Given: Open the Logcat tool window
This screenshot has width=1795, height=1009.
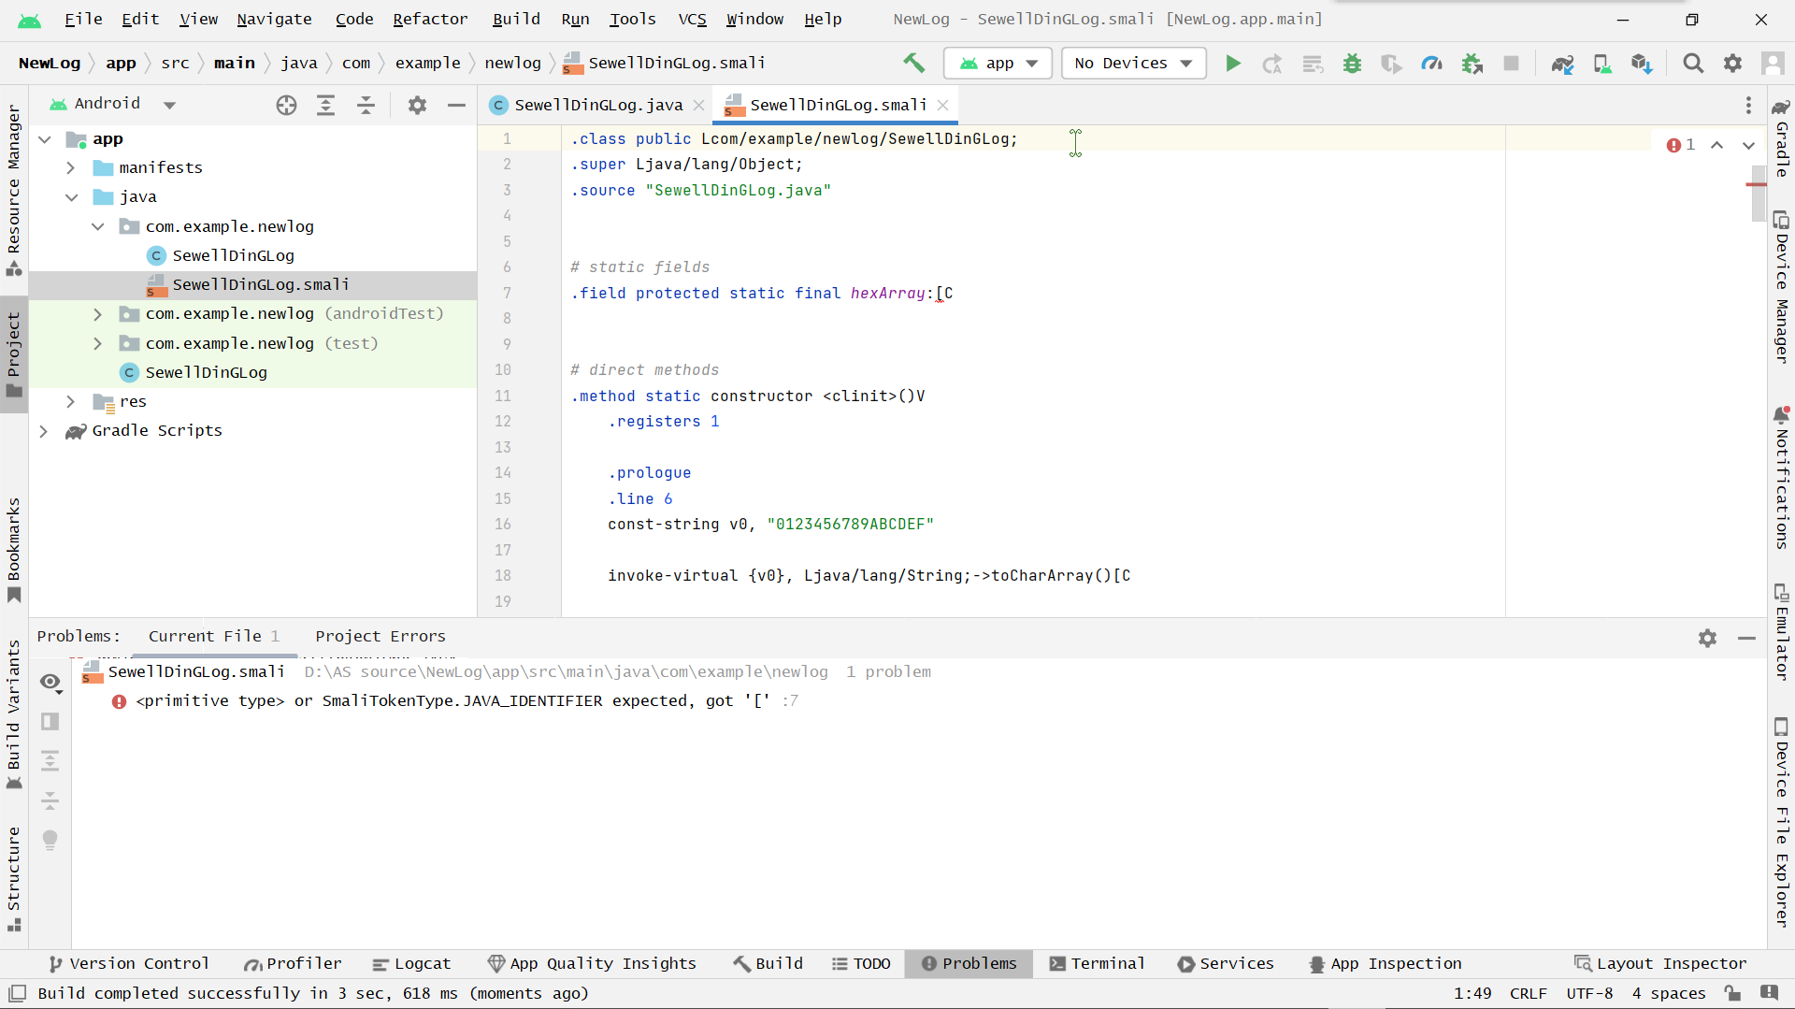Looking at the screenshot, I should [411, 963].
